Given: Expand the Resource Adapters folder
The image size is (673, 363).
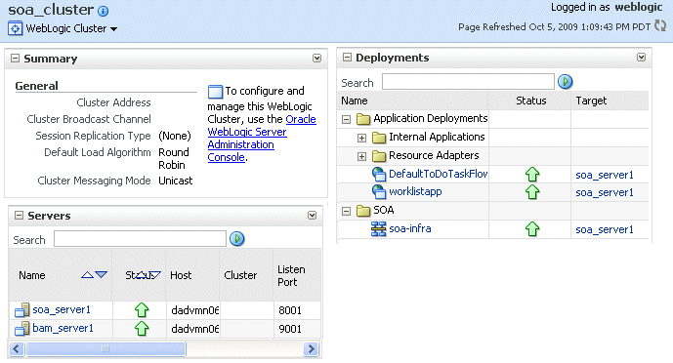Looking at the screenshot, I should pyautogui.click(x=361, y=156).
